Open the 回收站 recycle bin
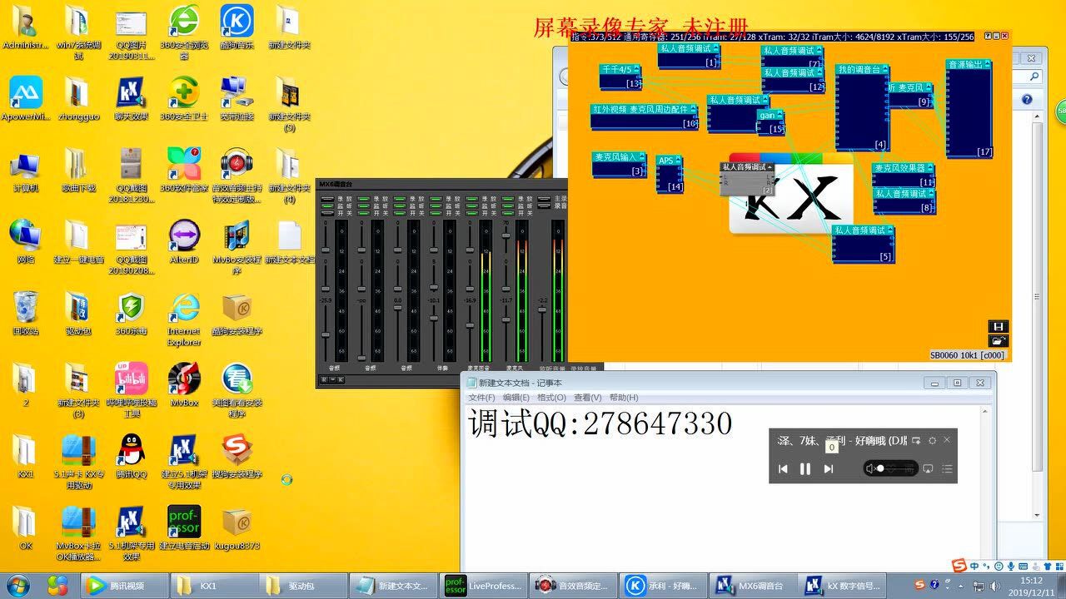The height and width of the screenshot is (599, 1066). pos(25,314)
